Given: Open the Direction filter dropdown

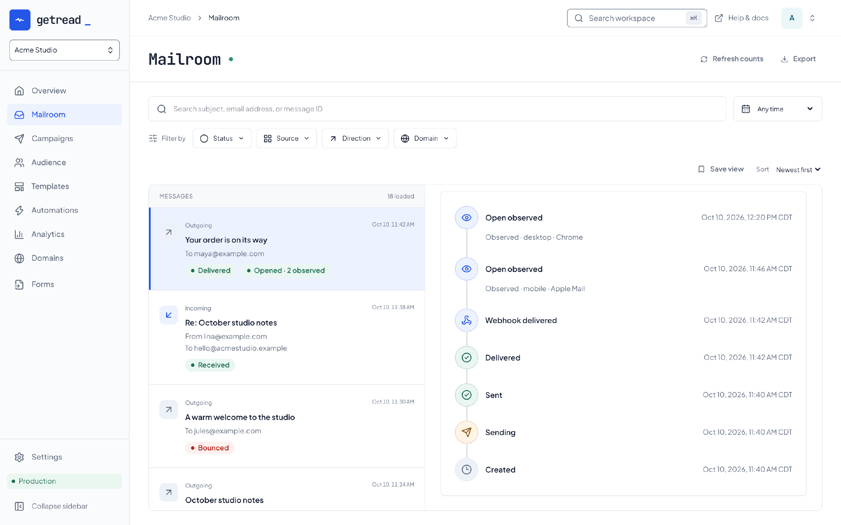Looking at the screenshot, I should click(355, 138).
